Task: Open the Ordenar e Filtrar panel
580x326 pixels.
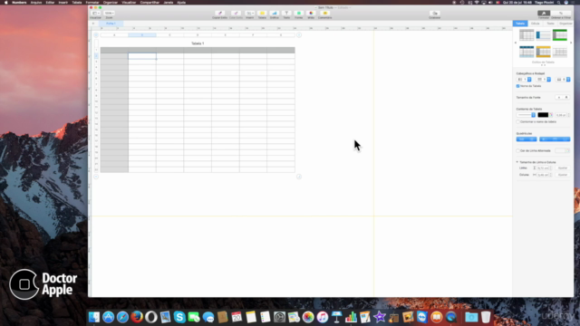Action: click(561, 14)
